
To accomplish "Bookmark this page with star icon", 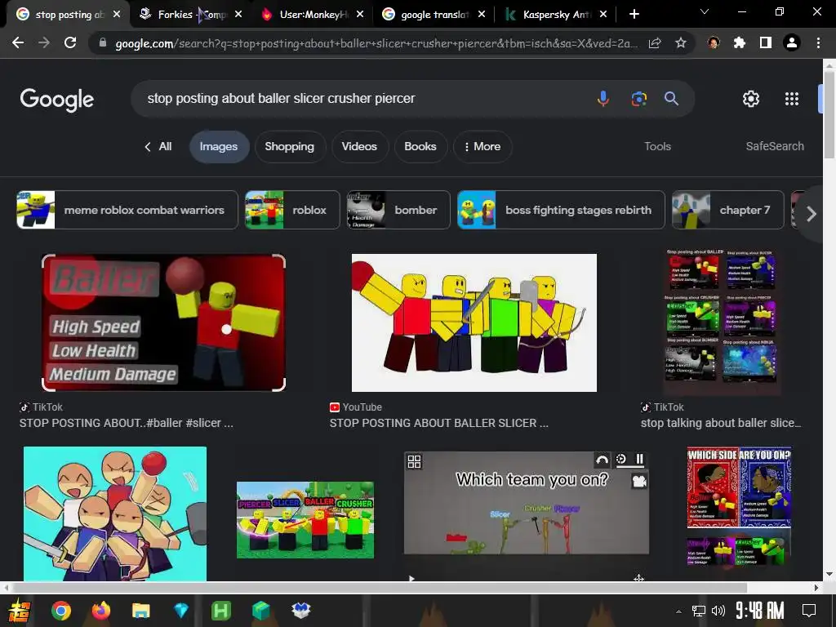I will pos(681,42).
